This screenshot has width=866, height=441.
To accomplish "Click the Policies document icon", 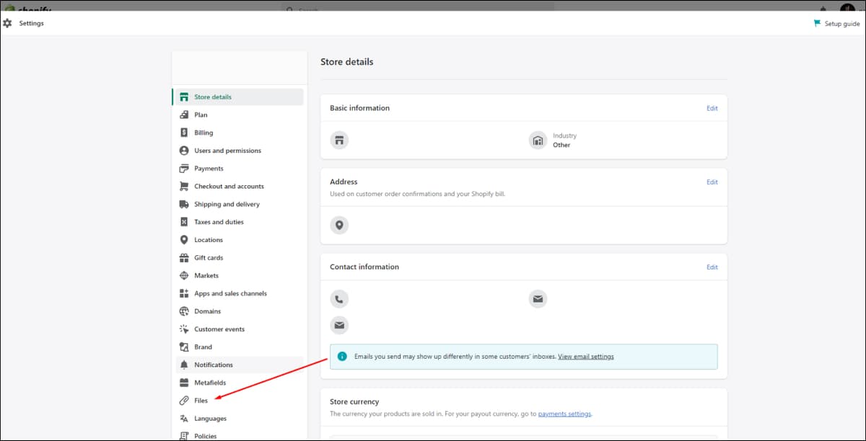I will pos(184,436).
